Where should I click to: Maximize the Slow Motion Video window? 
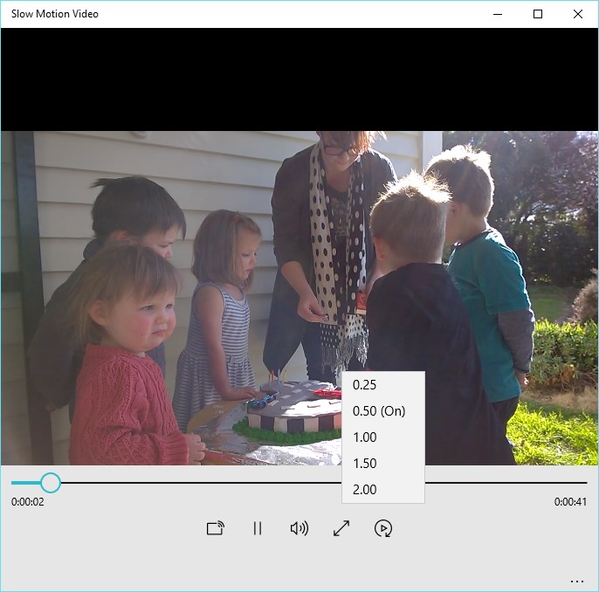(x=538, y=14)
